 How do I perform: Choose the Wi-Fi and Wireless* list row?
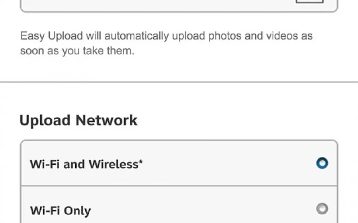179,163
